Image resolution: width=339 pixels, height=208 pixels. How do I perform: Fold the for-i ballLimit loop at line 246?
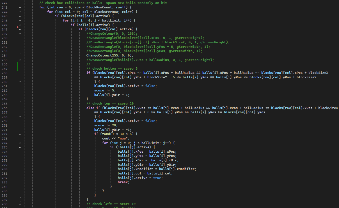[x=20, y=20]
